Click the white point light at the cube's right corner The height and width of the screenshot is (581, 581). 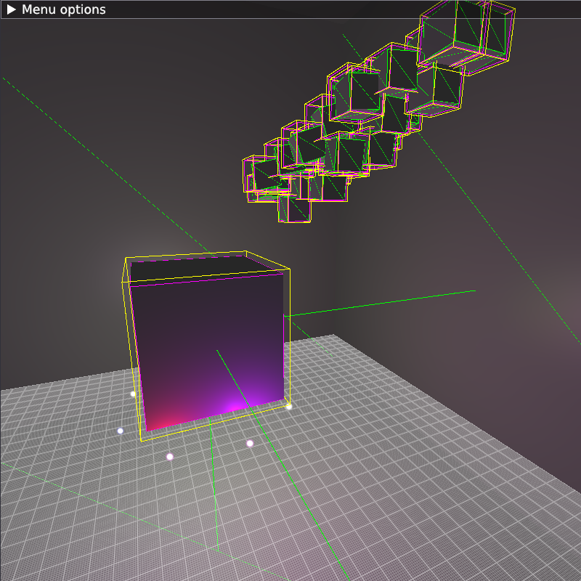pyautogui.click(x=289, y=407)
